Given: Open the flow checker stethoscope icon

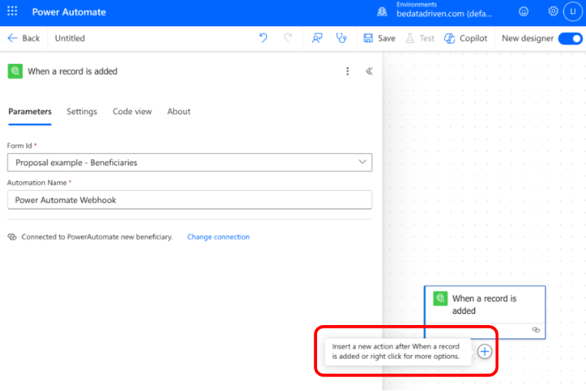Looking at the screenshot, I should (x=341, y=38).
